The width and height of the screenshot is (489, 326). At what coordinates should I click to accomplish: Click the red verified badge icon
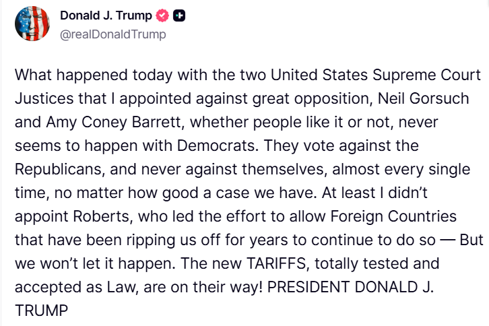(162, 15)
